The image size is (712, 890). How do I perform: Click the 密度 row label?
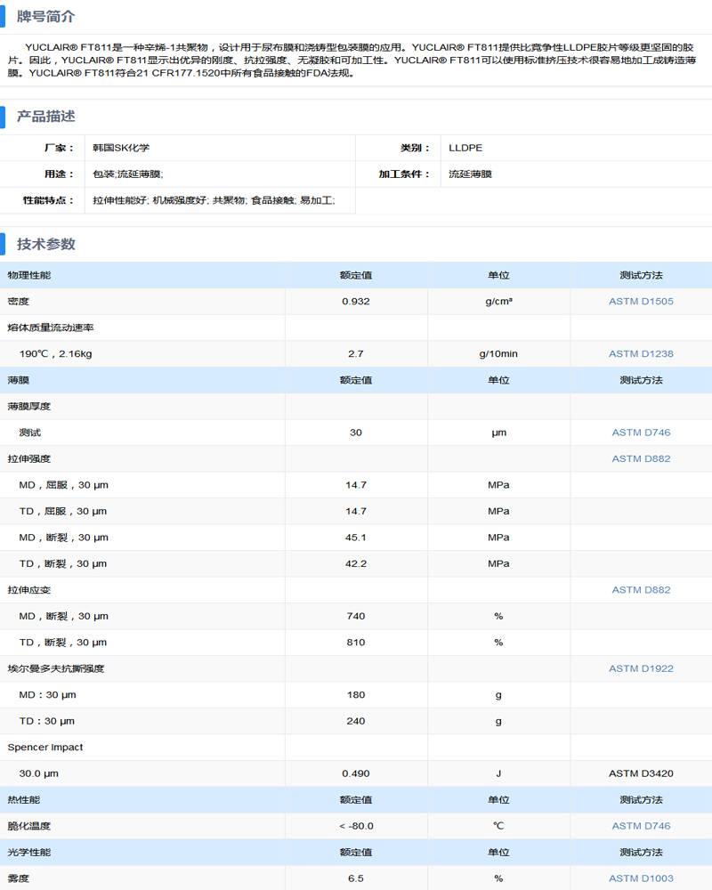click(18, 302)
